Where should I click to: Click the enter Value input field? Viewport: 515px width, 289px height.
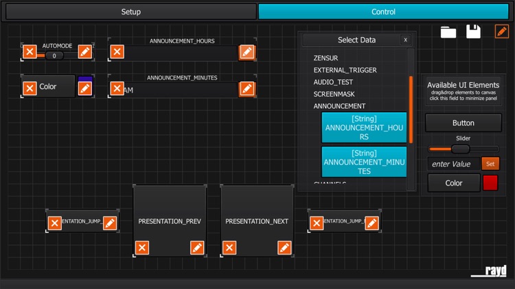coord(453,164)
